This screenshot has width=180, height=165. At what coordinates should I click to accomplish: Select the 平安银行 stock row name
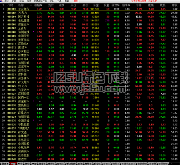click(24, 9)
